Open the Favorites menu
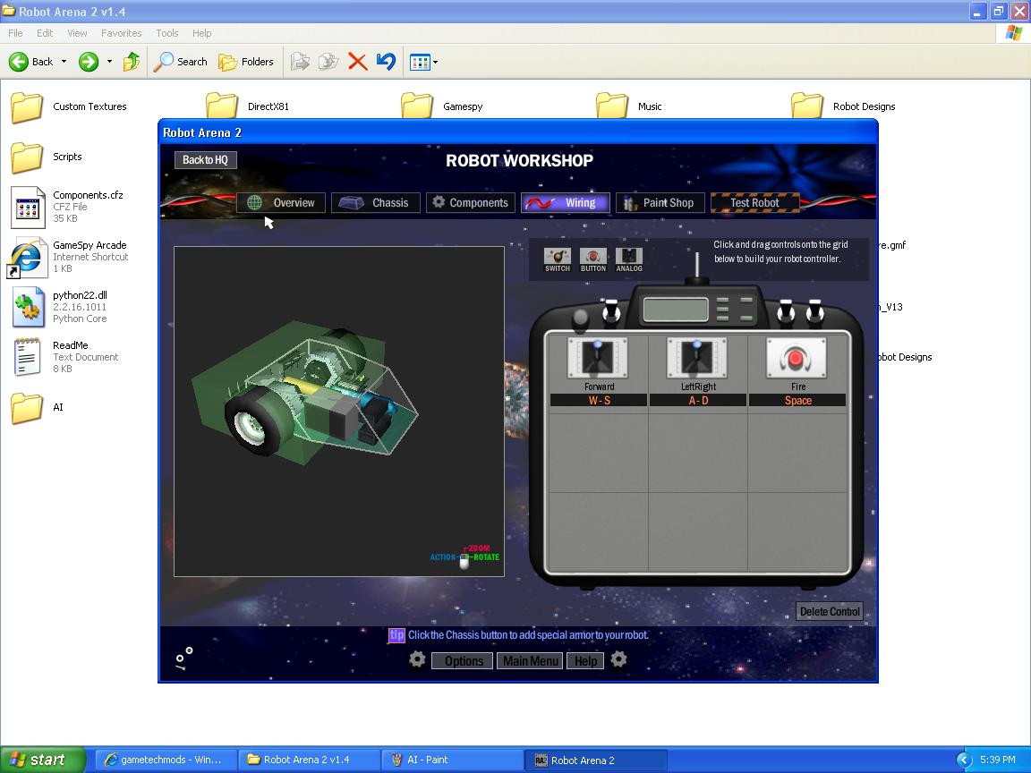The width and height of the screenshot is (1031, 773). (121, 33)
